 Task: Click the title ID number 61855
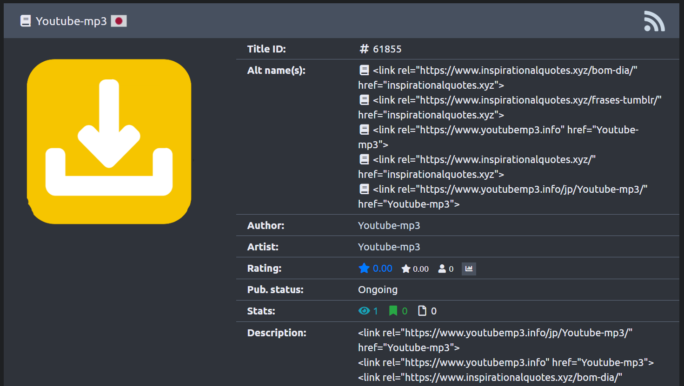click(x=387, y=49)
